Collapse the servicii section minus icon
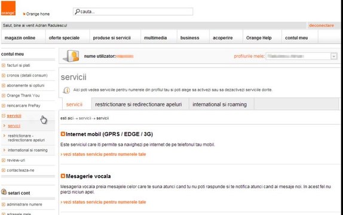This screenshot has height=215, width=343. pyautogui.click(x=3, y=116)
